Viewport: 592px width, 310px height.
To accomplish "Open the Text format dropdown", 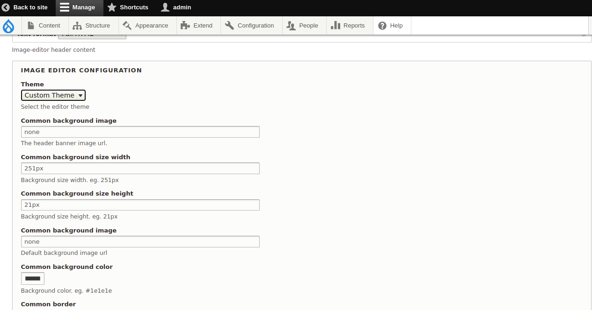I will click(92, 34).
